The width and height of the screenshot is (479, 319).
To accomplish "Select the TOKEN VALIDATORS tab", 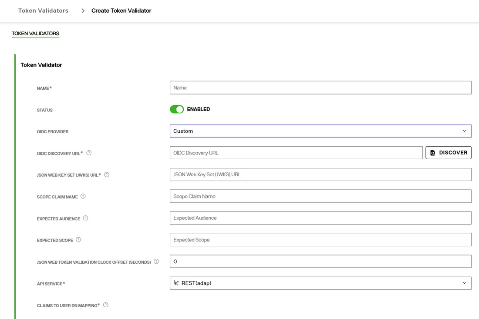I will (x=35, y=34).
